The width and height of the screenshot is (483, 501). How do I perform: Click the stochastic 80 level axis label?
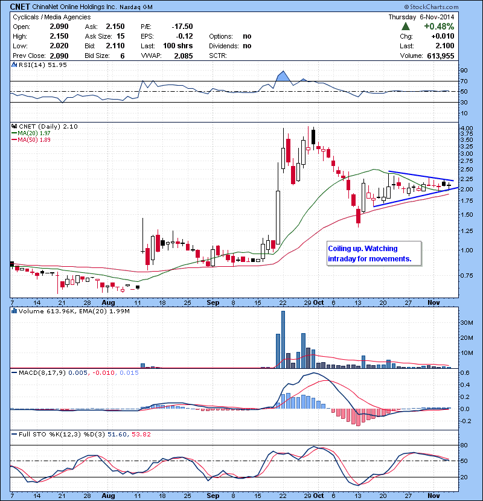(464, 445)
